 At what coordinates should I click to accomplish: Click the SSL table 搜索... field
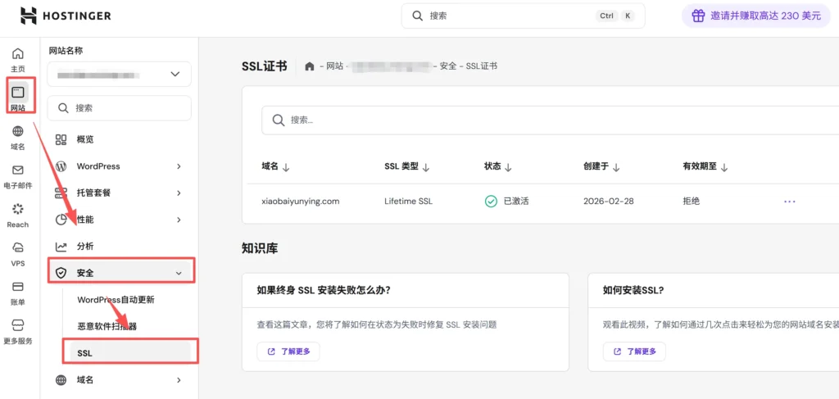point(550,120)
